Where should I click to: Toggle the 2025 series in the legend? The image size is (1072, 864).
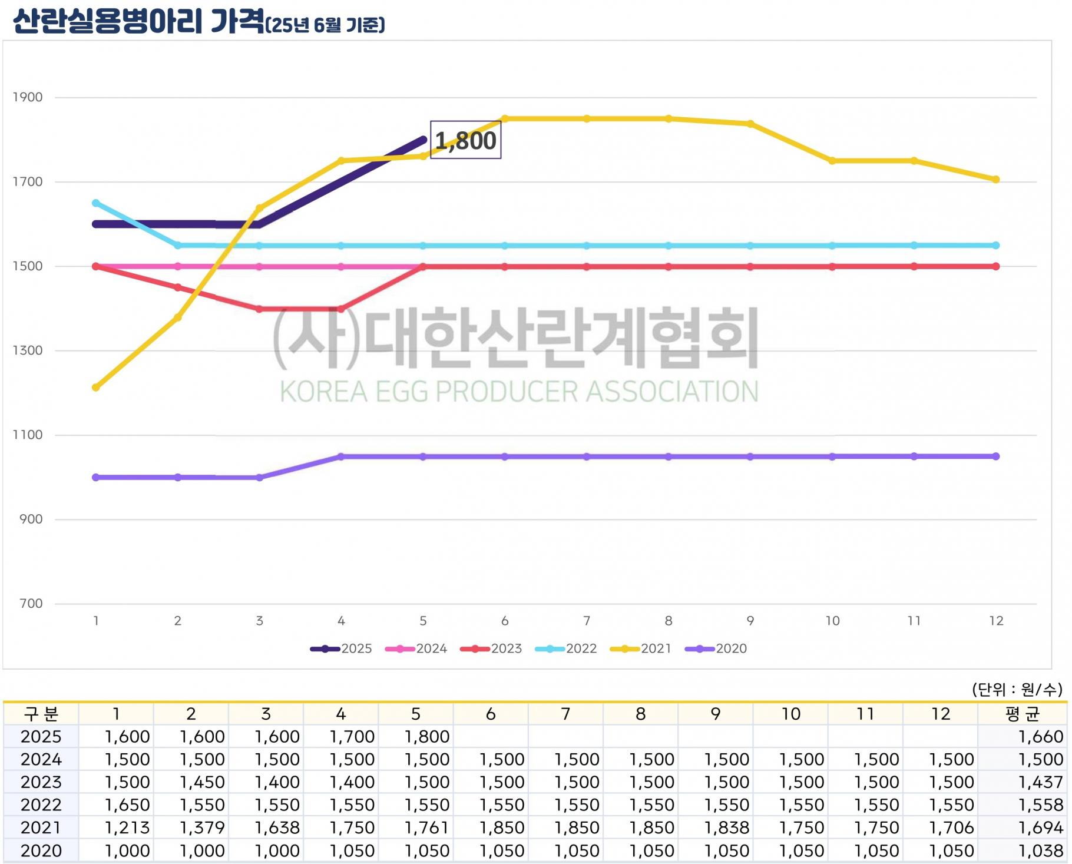point(341,648)
